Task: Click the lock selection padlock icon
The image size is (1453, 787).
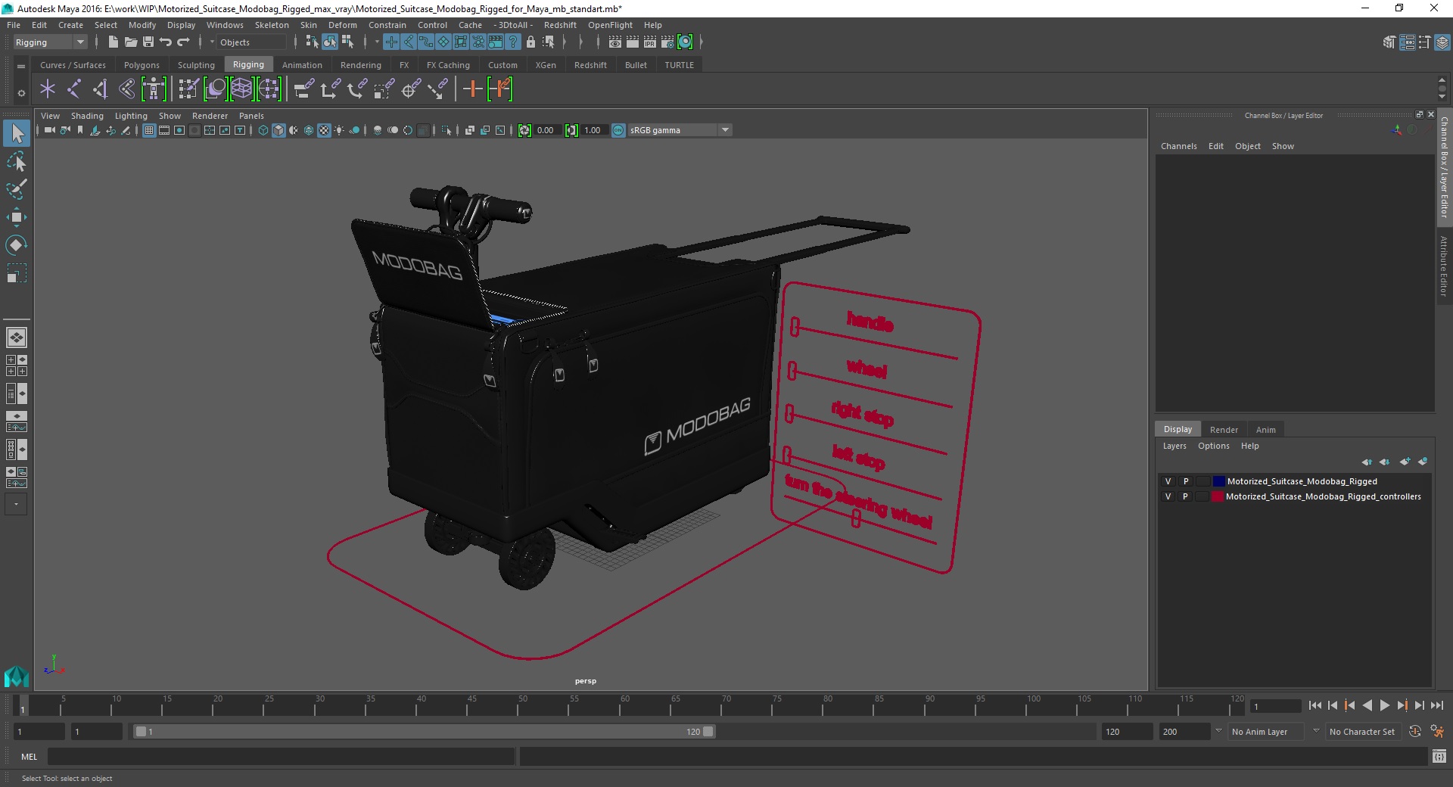Action: pyautogui.click(x=530, y=42)
